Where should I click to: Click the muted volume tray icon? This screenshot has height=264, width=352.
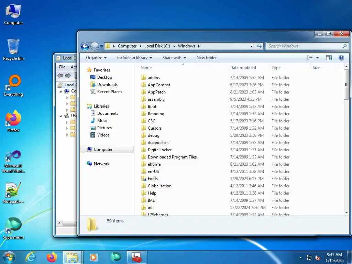(317, 258)
